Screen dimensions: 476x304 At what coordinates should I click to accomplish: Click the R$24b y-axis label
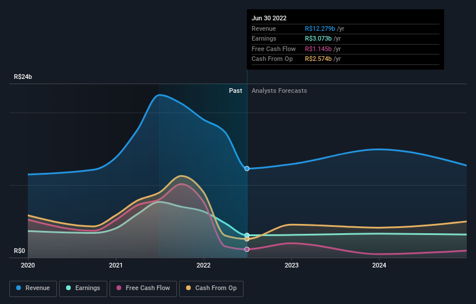coord(23,77)
